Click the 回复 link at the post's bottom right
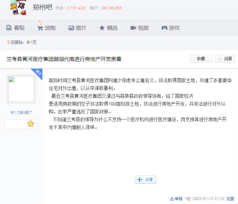Image resolution: width=238 pixels, height=204 pixels. pos(230,199)
